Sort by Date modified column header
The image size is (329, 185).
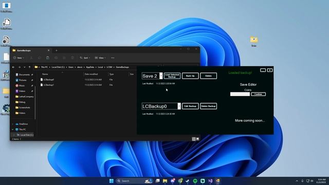coord(91,74)
